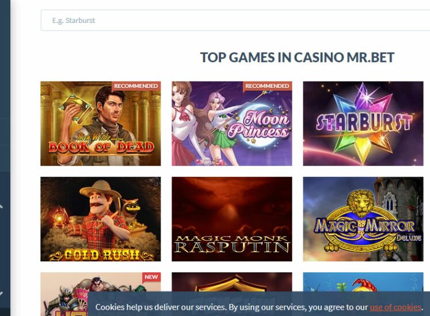Select the red and gold game tile
The height and width of the screenshot is (316, 430).
pyautogui.click(x=232, y=282)
